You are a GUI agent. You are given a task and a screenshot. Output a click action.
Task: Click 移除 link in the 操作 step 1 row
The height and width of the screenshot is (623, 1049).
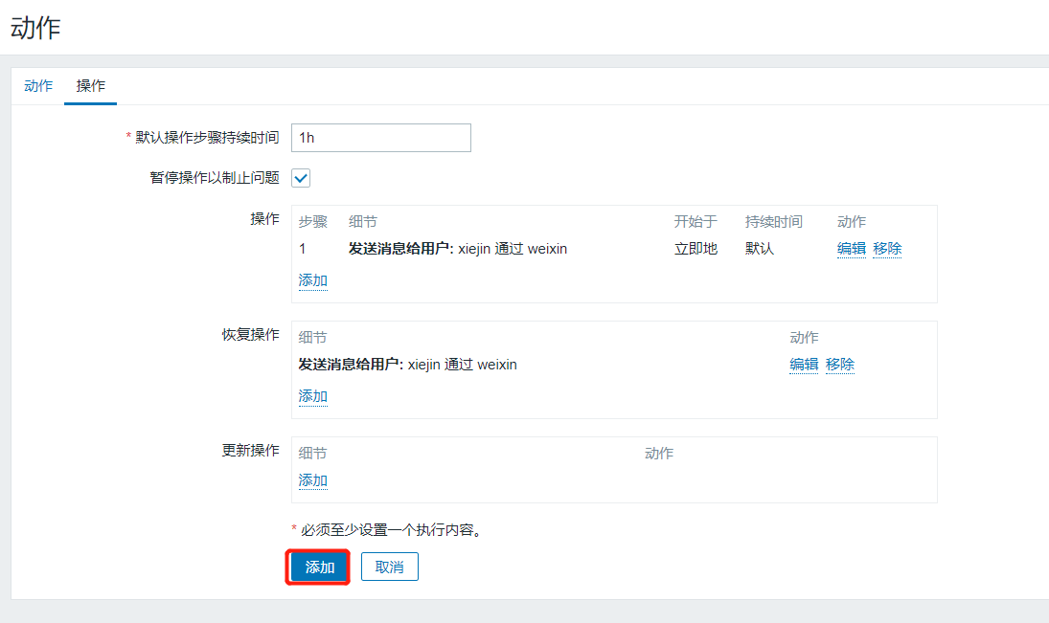pyautogui.click(x=887, y=249)
